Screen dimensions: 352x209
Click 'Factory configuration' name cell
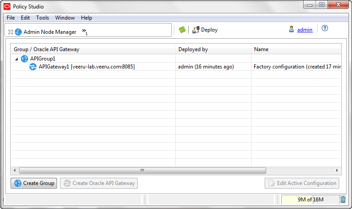tap(297, 67)
